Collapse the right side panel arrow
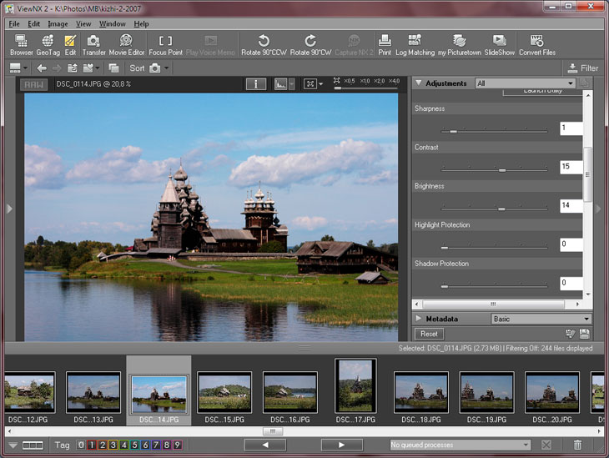This screenshot has height=458, width=609. (x=598, y=209)
